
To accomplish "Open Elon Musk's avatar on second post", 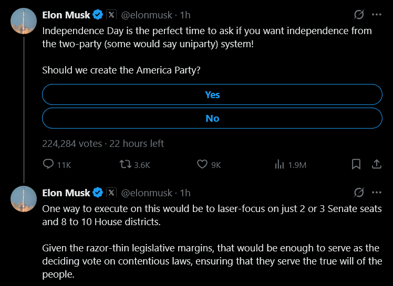I will [24, 199].
